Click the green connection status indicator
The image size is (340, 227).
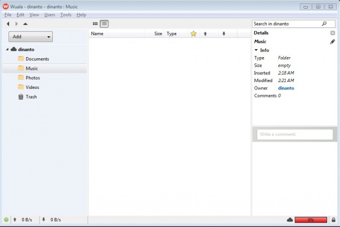pyautogui.click(x=6, y=220)
